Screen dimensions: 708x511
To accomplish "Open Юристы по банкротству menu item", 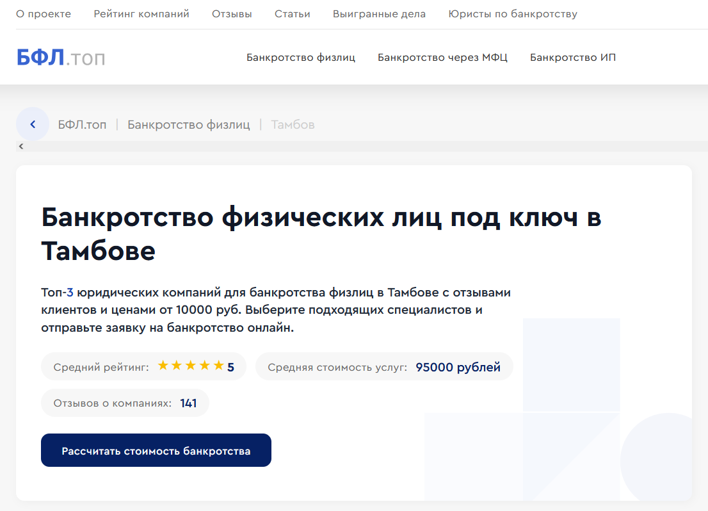I will (513, 14).
